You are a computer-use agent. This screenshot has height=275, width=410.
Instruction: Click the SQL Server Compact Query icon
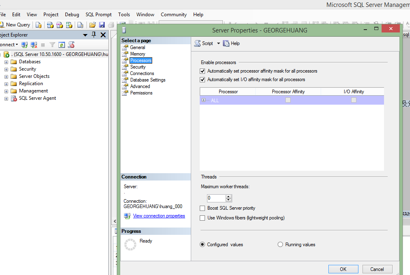point(80,25)
